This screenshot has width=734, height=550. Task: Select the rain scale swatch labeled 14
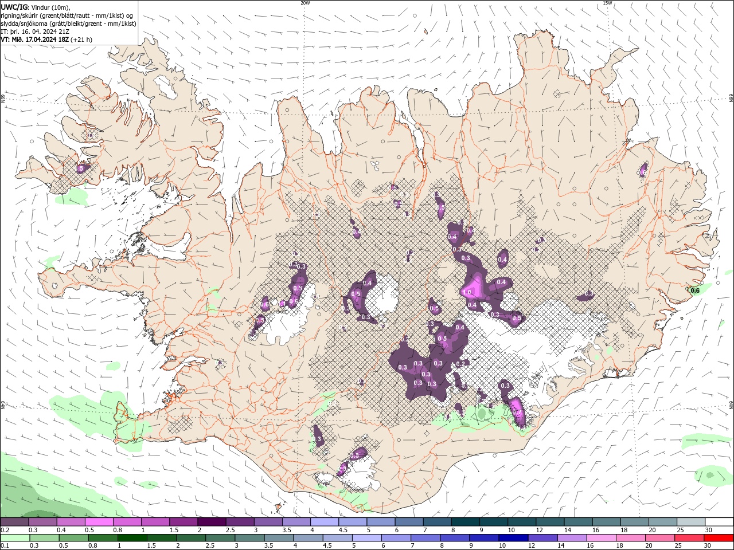click(572, 538)
